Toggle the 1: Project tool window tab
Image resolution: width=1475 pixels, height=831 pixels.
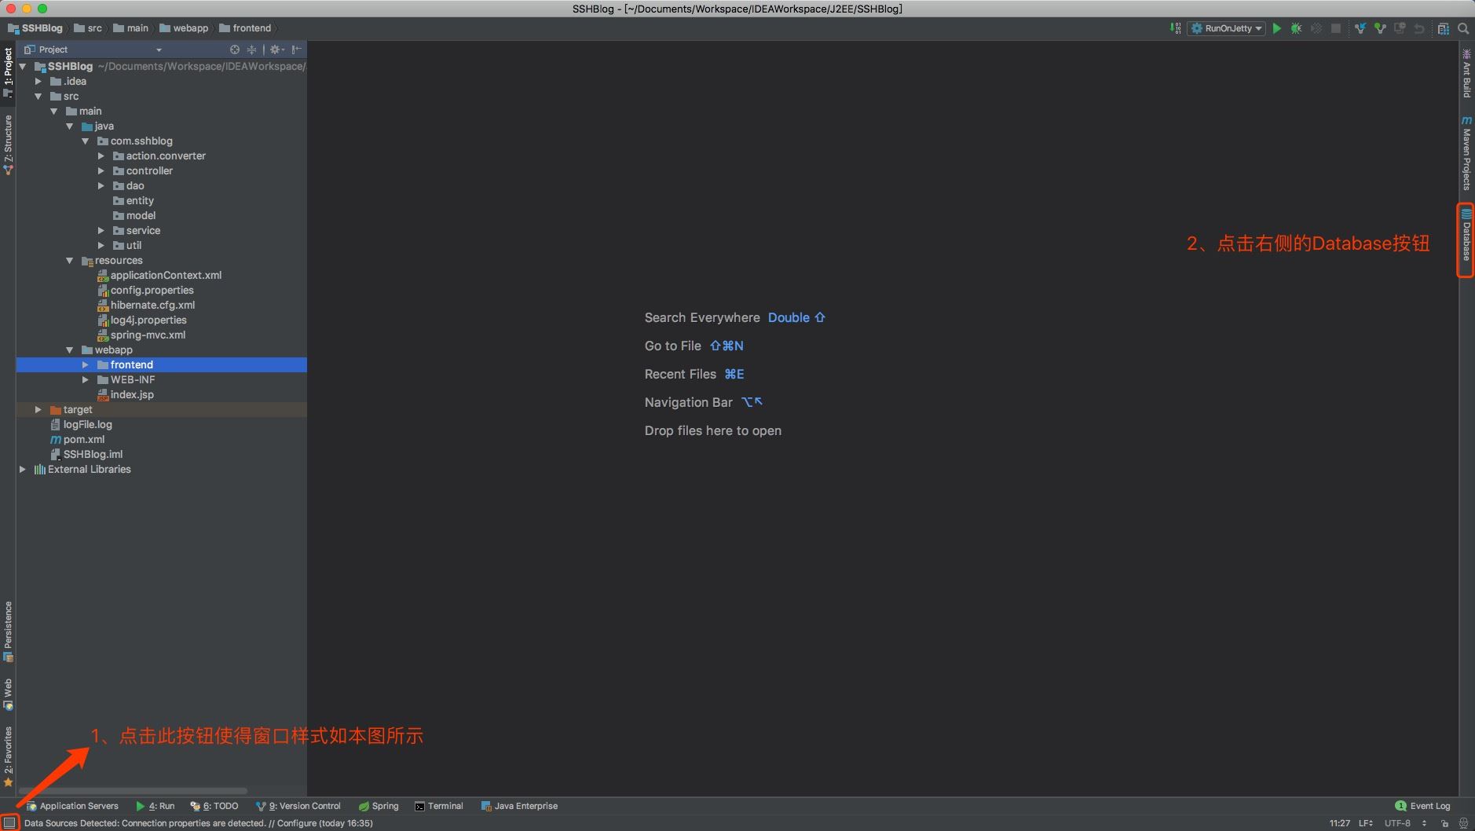click(x=8, y=71)
